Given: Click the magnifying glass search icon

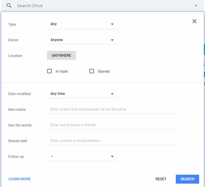Looking at the screenshot, I should (x=9, y=5).
